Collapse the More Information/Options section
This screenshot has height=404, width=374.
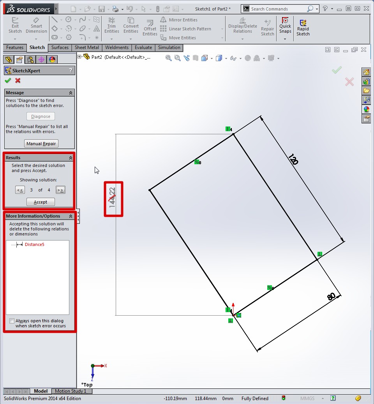pyautogui.click(x=71, y=216)
